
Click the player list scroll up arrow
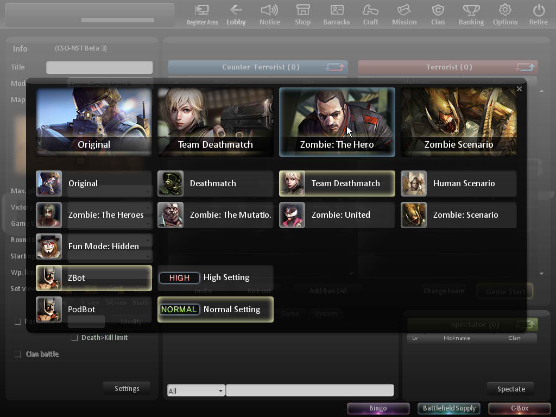541,91
